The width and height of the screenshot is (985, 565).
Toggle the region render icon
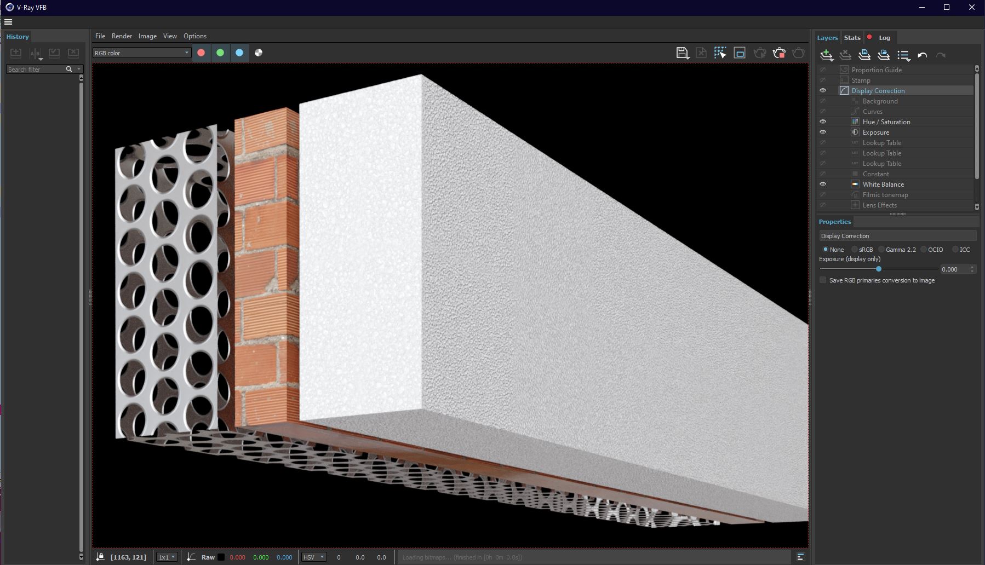[740, 53]
